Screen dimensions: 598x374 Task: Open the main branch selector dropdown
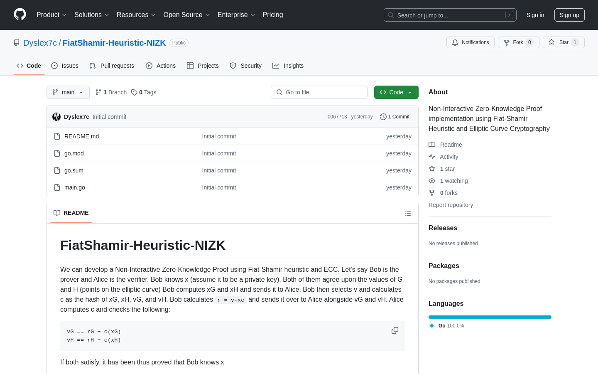pyautogui.click(x=68, y=92)
